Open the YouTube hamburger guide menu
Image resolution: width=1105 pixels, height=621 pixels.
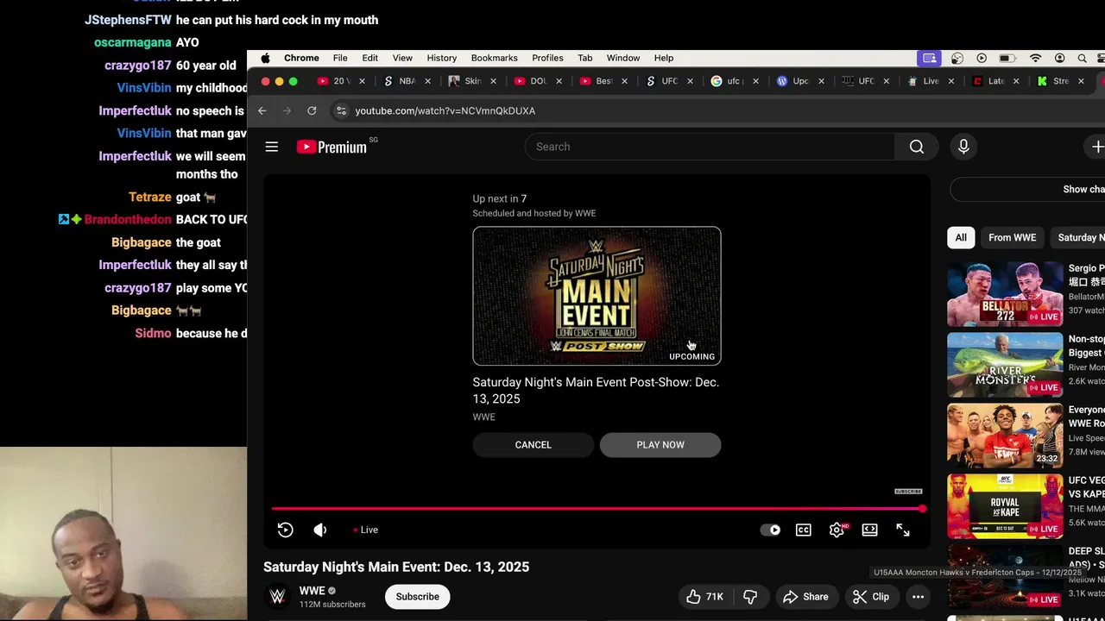(x=272, y=147)
